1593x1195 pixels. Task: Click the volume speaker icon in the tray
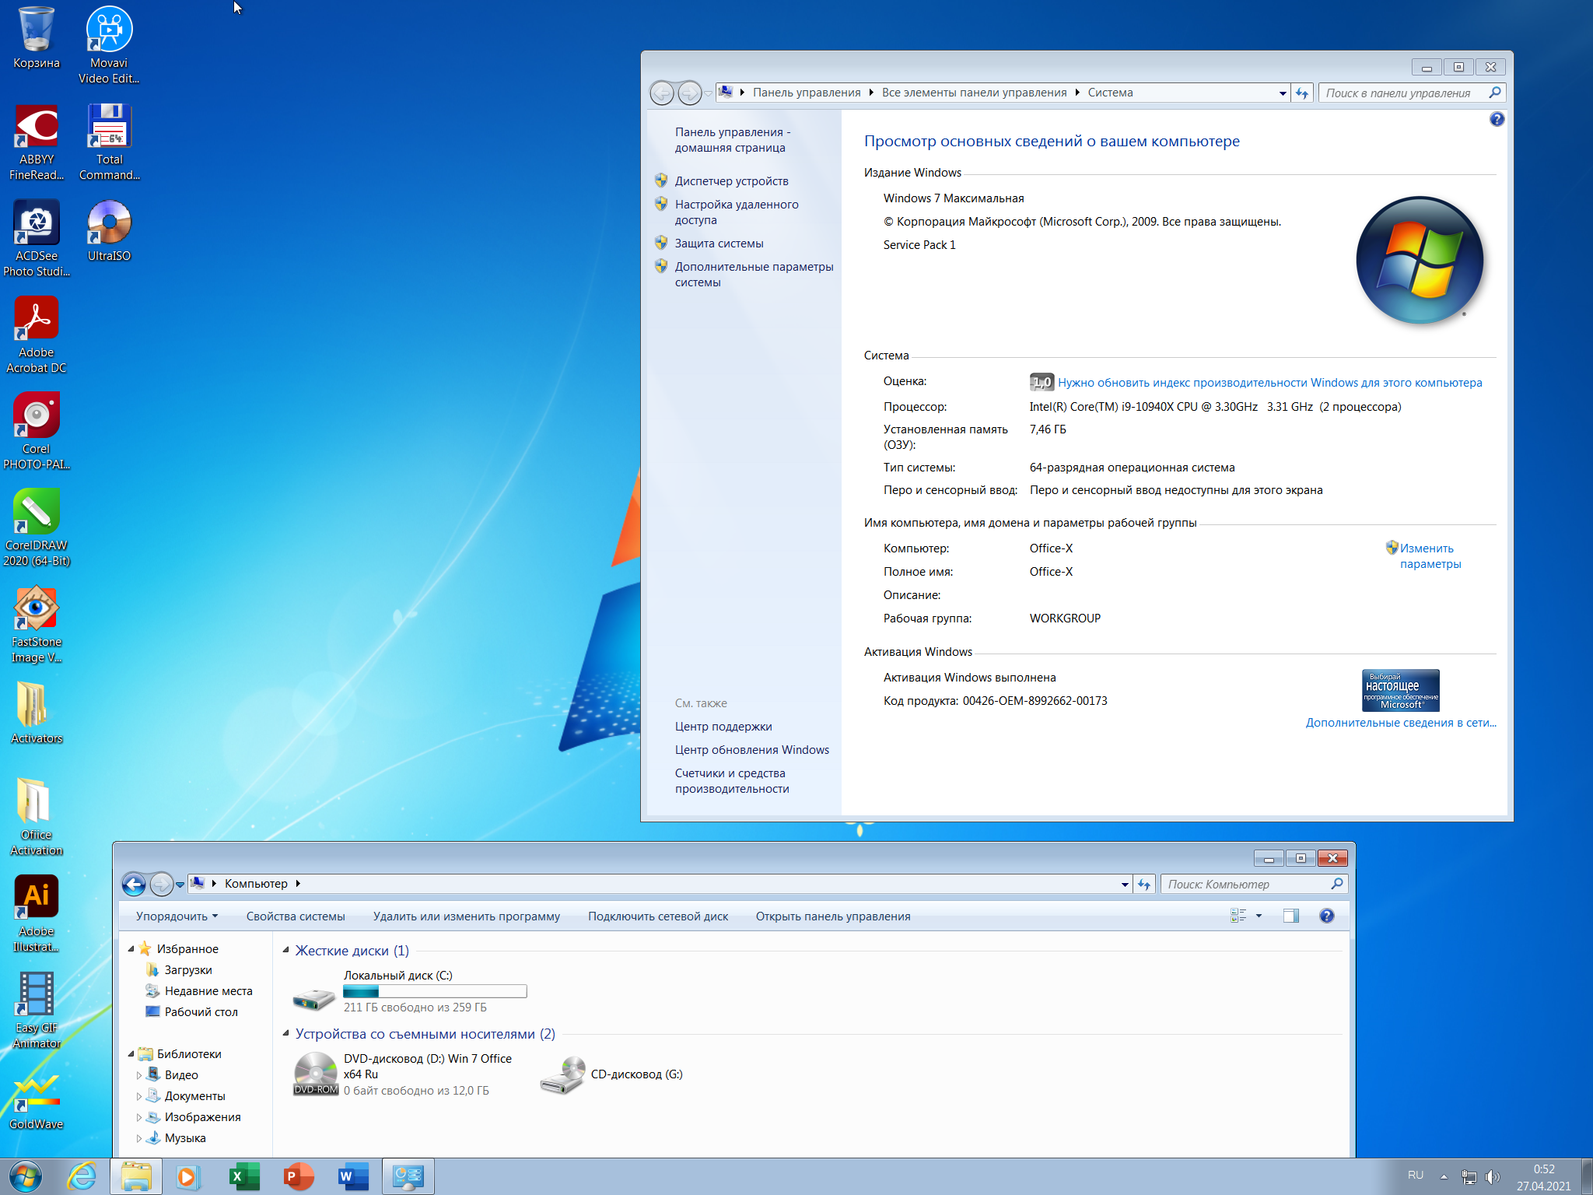pyautogui.click(x=1492, y=1177)
